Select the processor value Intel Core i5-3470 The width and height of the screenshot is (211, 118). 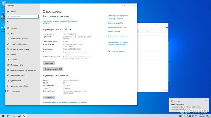(x=77, y=38)
